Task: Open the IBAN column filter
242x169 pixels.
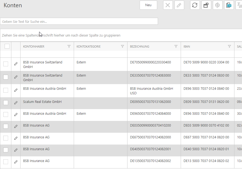Action: point(229,46)
